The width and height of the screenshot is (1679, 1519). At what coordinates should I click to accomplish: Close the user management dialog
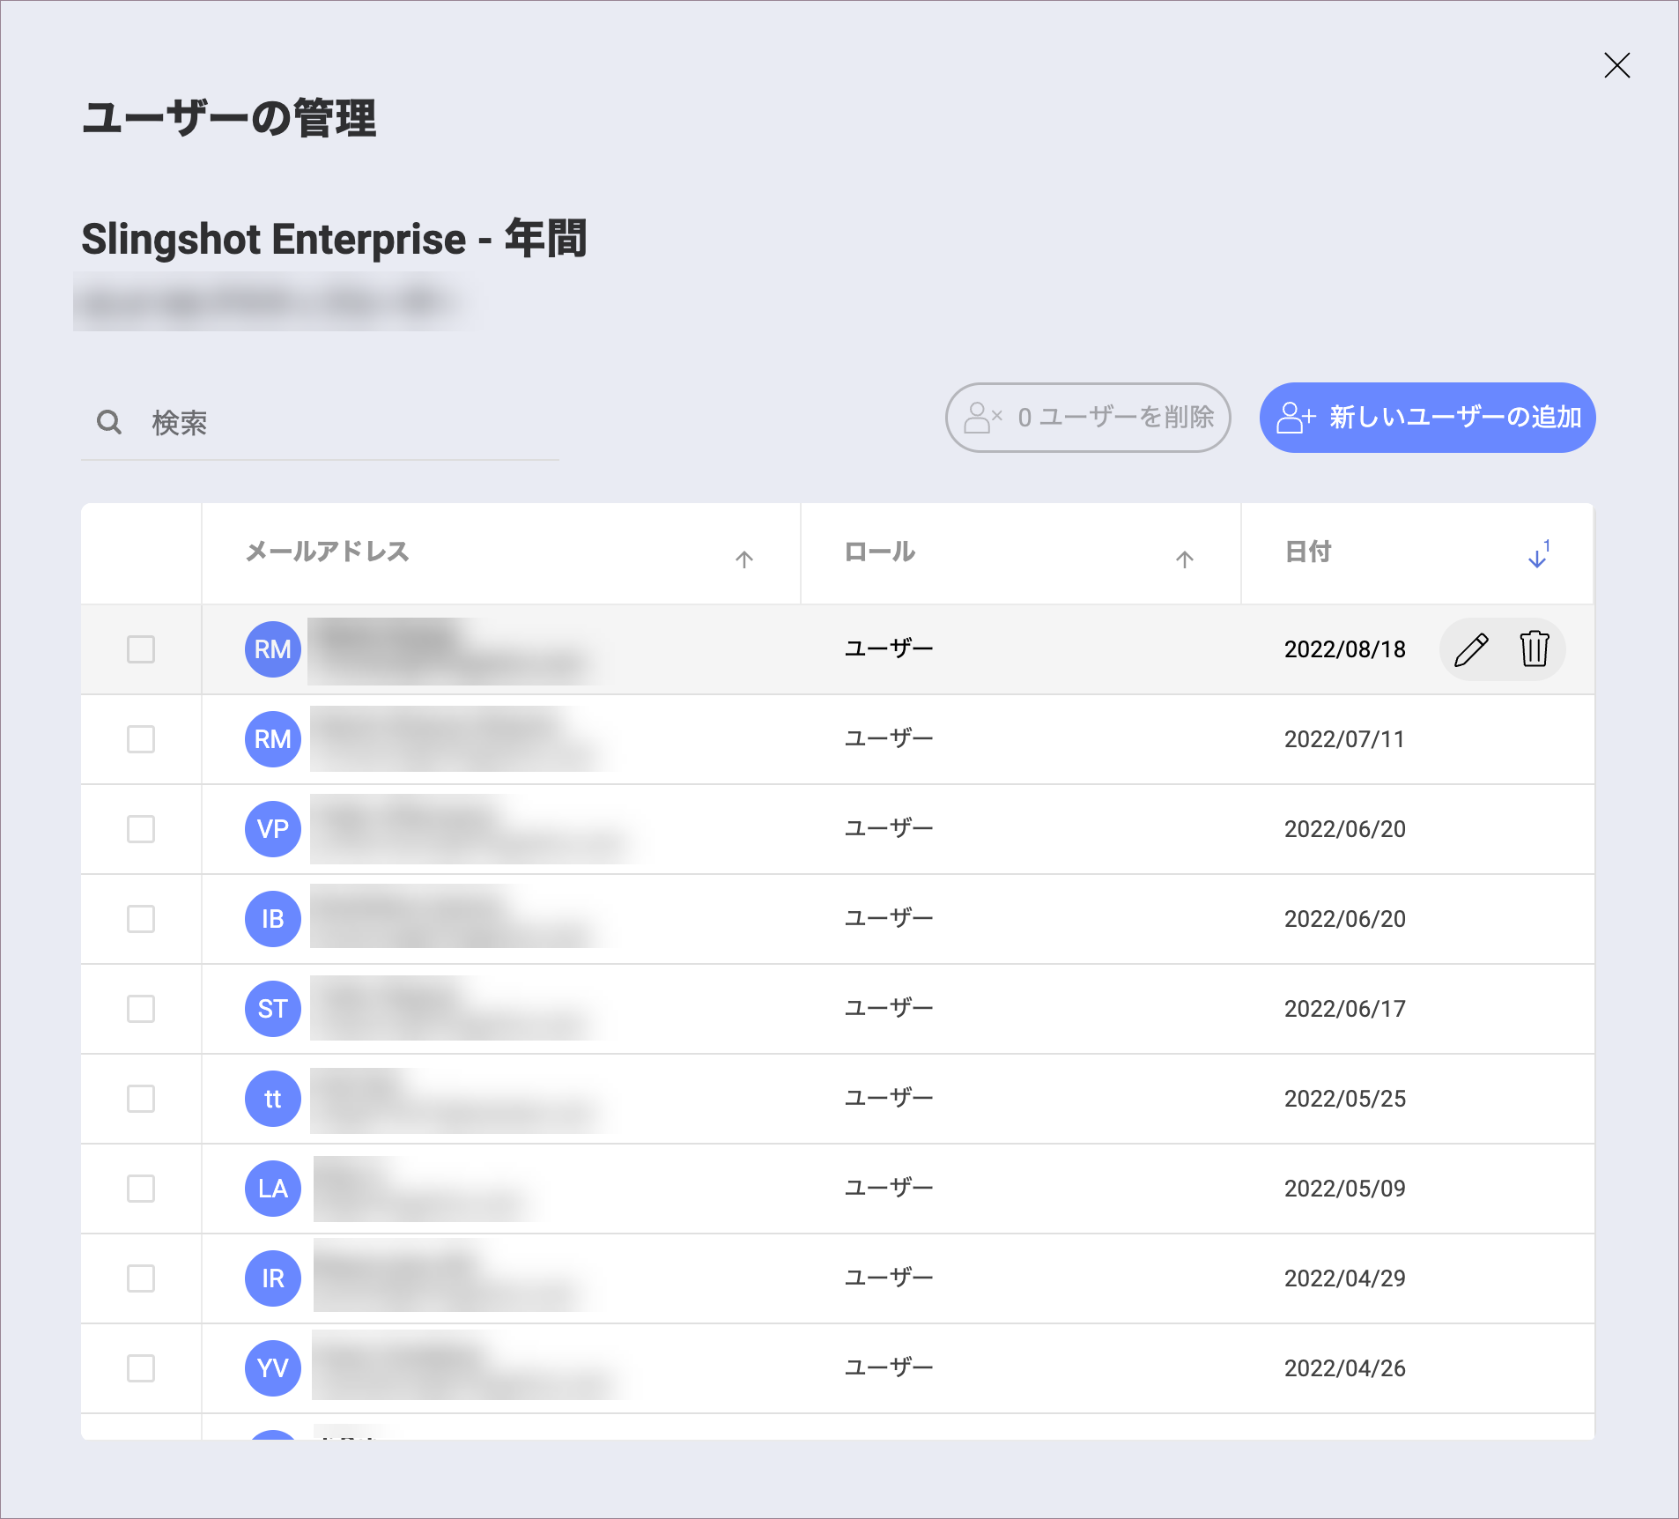coord(1616,65)
